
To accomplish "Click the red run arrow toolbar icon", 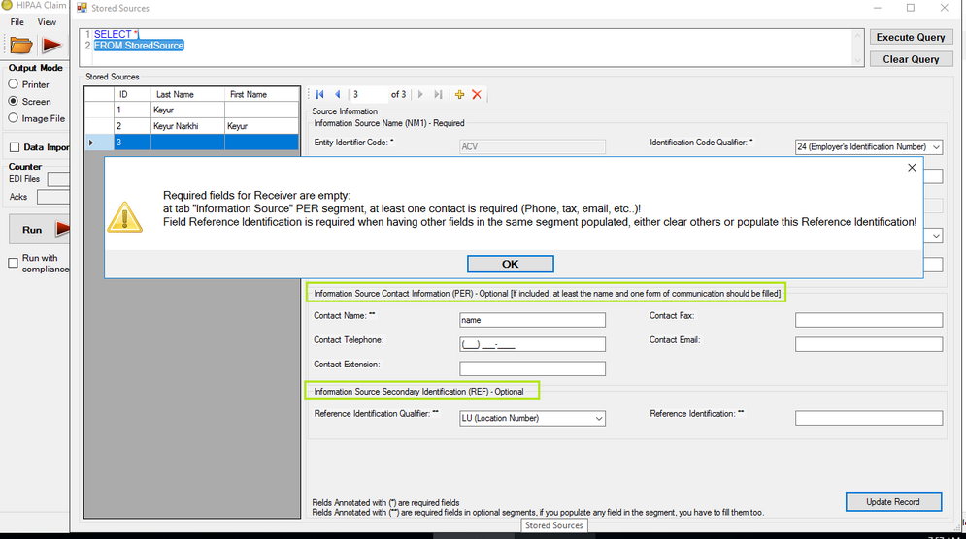I will [x=51, y=45].
